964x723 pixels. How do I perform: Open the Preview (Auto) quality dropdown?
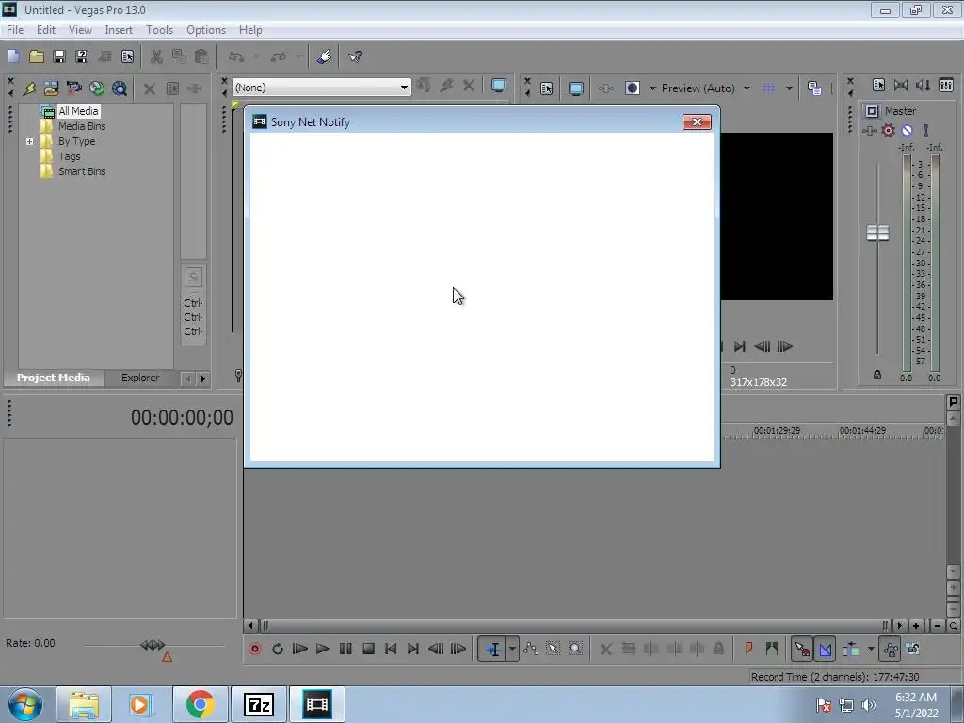tap(747, 88)
